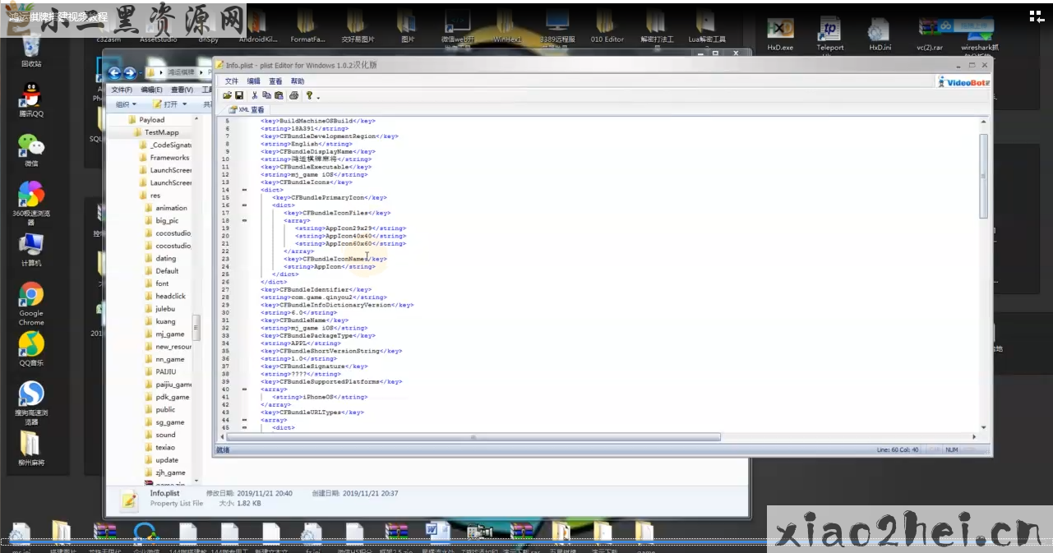Select the update folder in tree
Viewport: 1053px width, 553px height.
click(x=161, y=460)
